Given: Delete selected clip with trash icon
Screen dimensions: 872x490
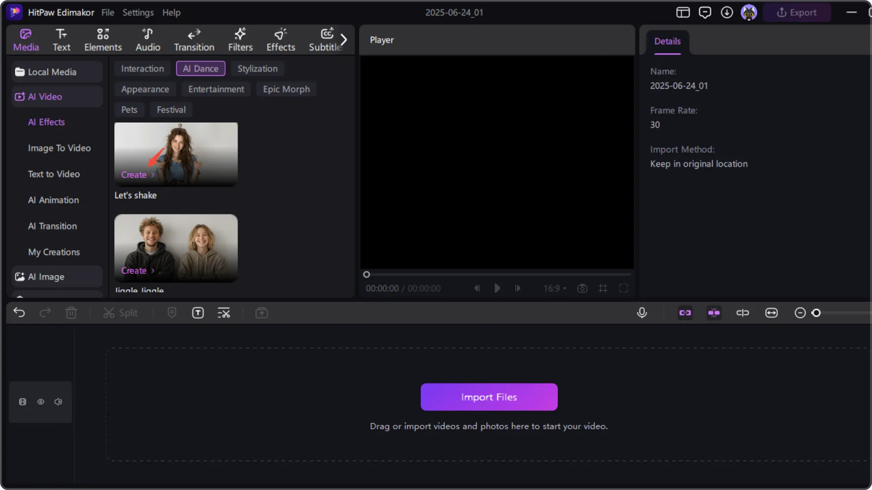Looking at the screenshot, I should [71, 313].
